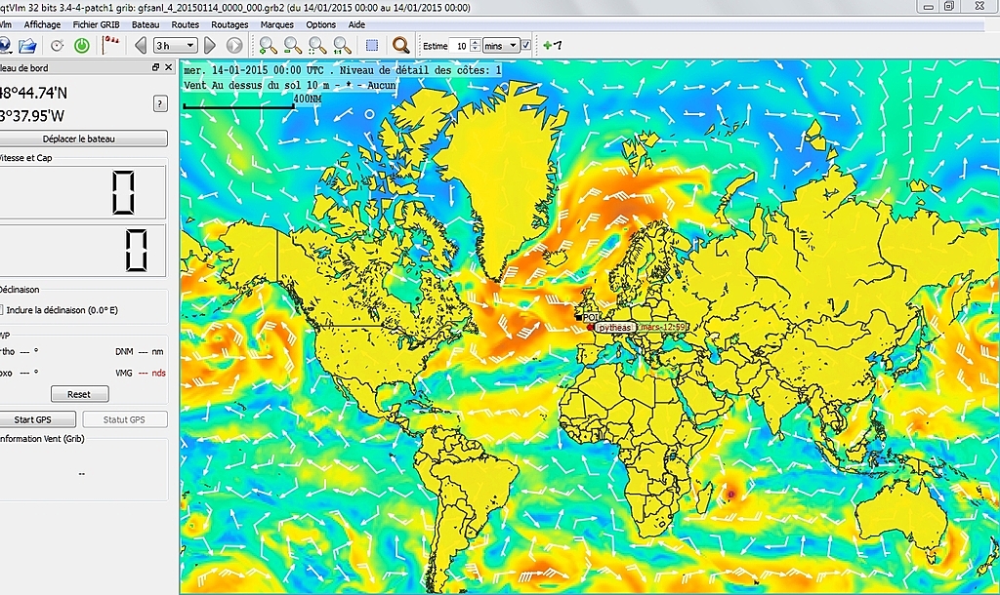Open the mins unit dropdown

click(x=501, y=45)
